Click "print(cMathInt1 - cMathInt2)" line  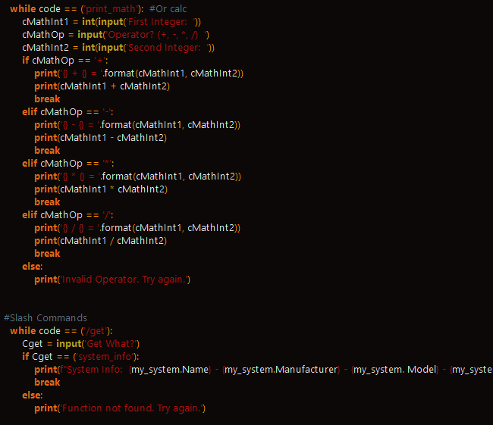pos(101,138)
